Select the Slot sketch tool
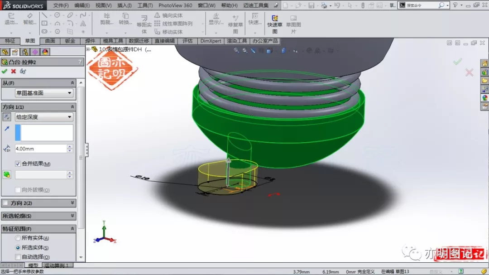This screenshot has height=275, width=489. point(44,32)
